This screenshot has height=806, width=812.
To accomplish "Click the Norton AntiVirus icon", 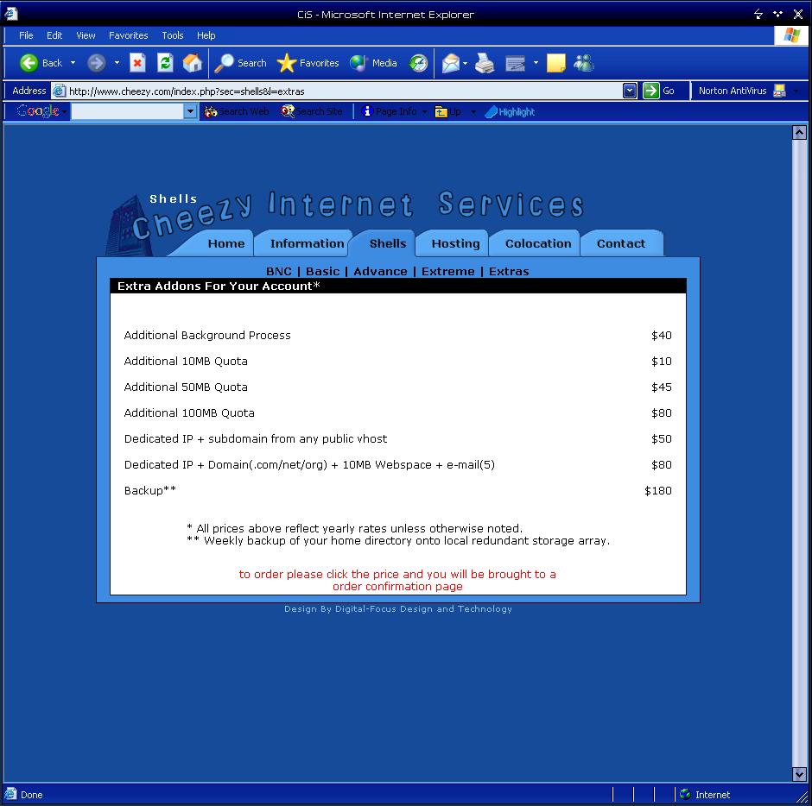I will [x=779, y=91].
